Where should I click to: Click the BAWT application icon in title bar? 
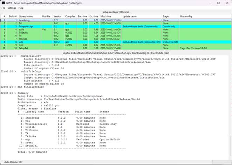pos(3,2)
